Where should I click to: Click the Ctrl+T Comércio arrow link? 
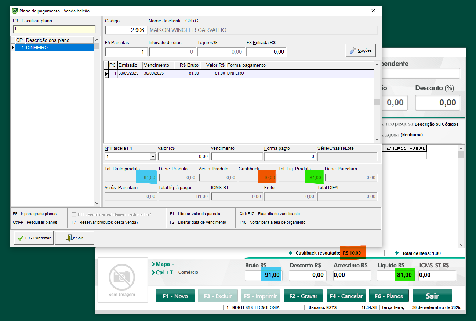164,273
